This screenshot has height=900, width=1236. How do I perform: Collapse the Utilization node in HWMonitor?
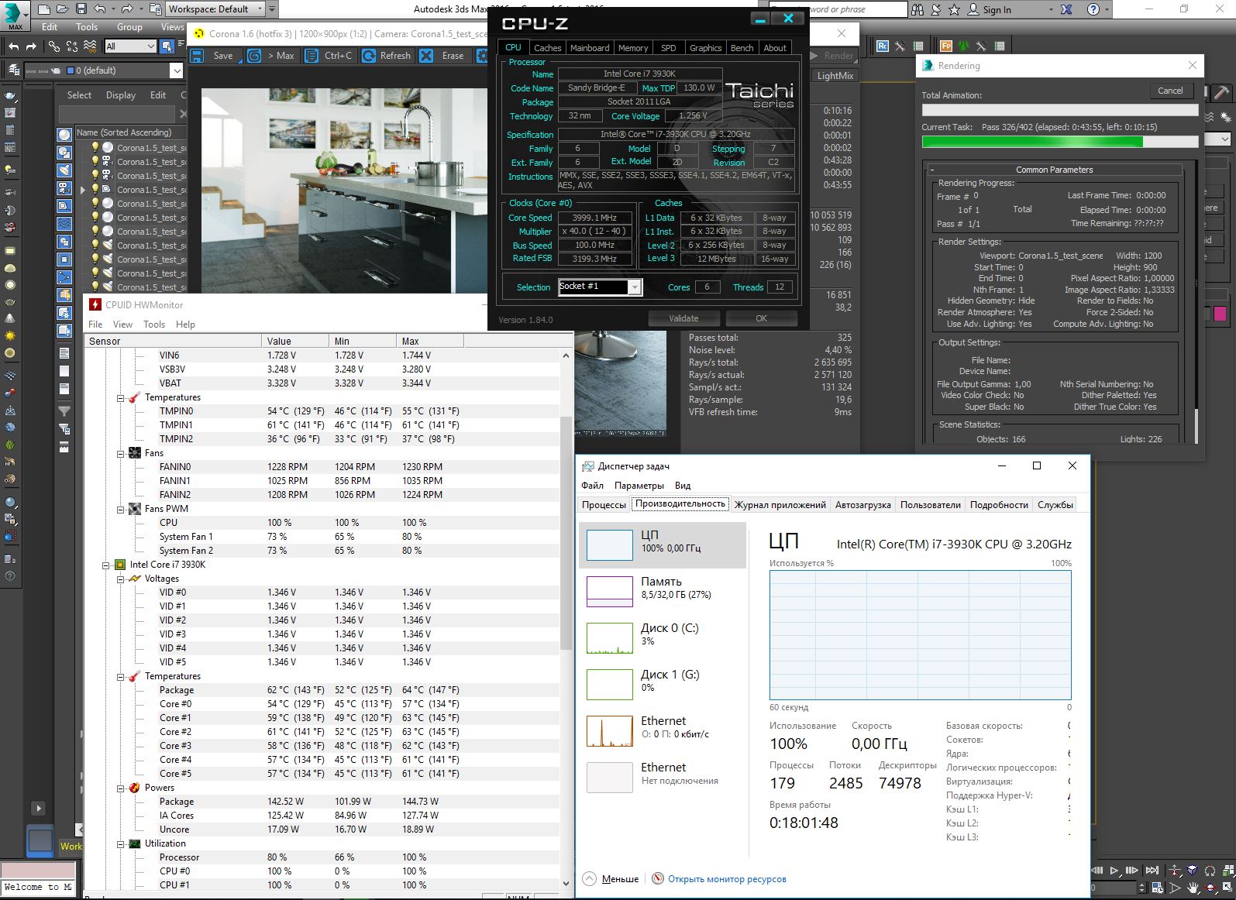121,843
